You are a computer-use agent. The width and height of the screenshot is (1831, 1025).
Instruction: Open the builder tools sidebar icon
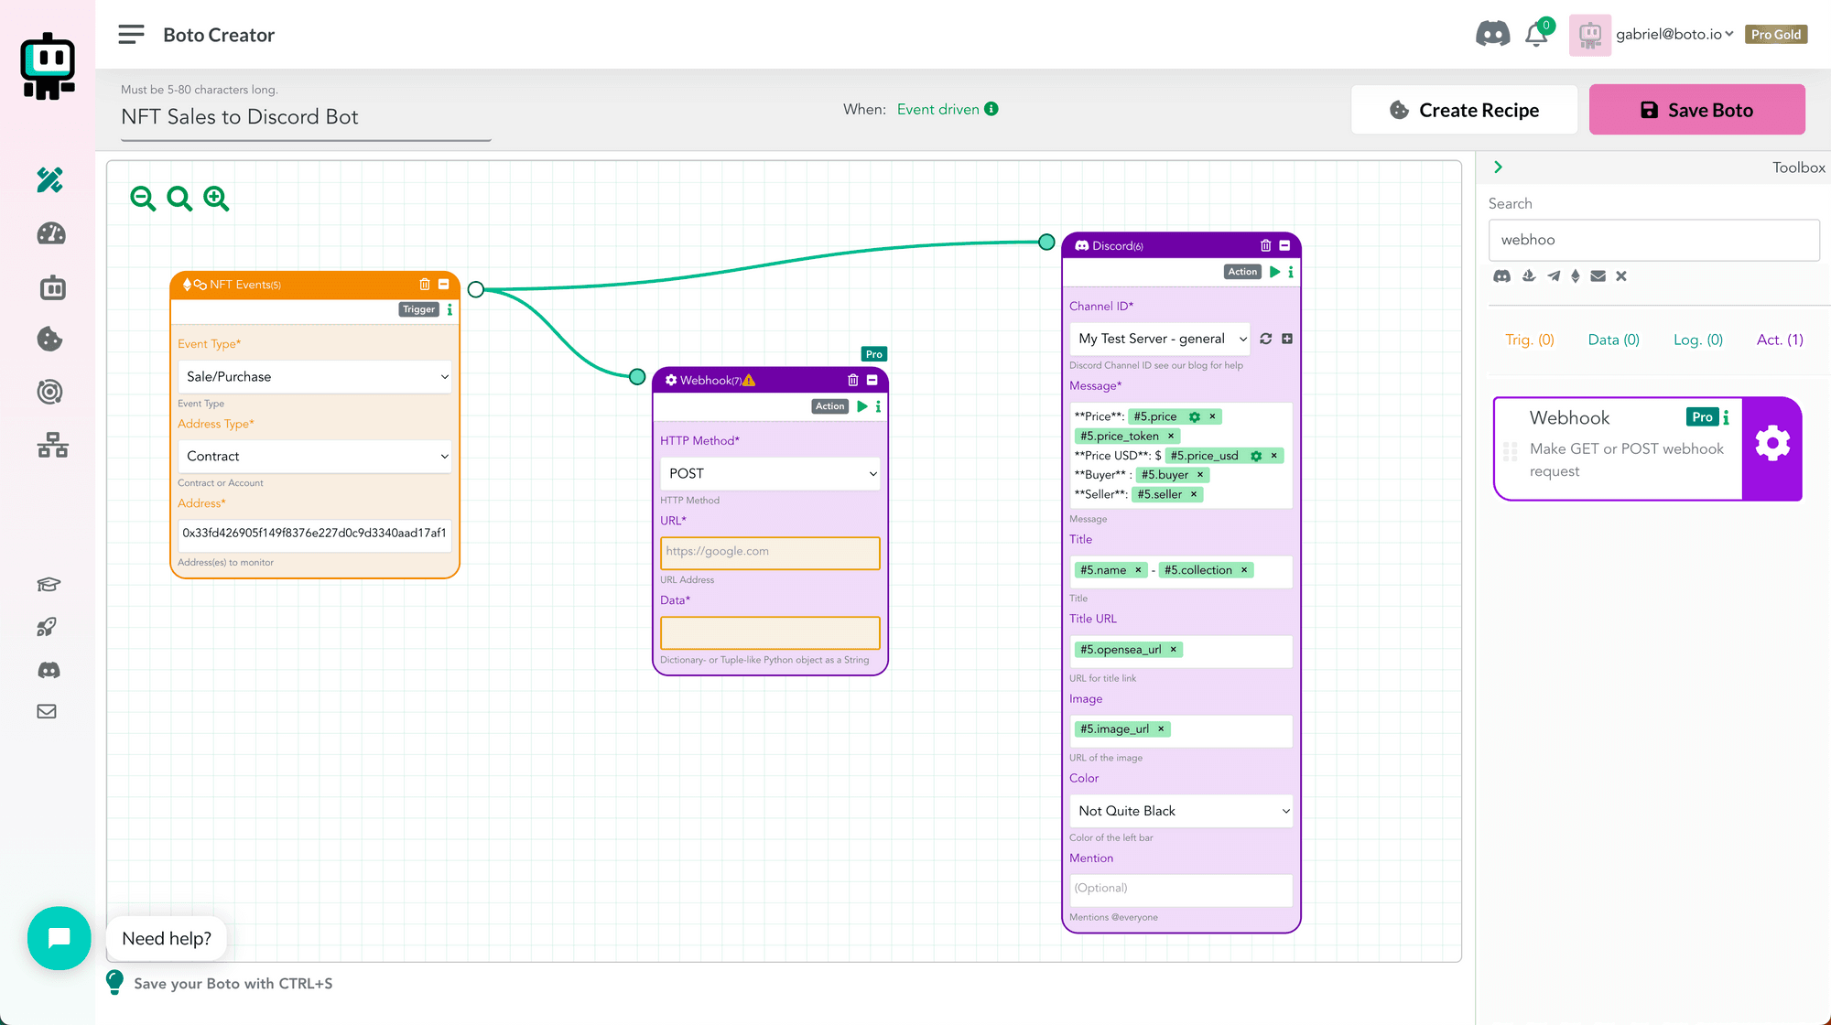tap(49, 179)
